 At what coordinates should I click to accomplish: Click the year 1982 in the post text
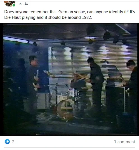point(87,17)
